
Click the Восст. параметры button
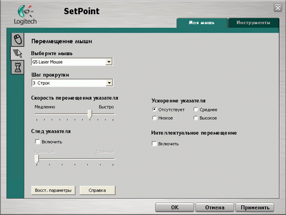(x=53, y=190)
